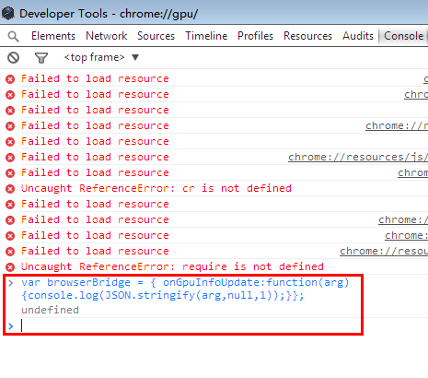Image resolution: width=428 pixels, height=378 pixels.
Task: Open the chrome://resources/js/ source link
Action: coord(358,157)
